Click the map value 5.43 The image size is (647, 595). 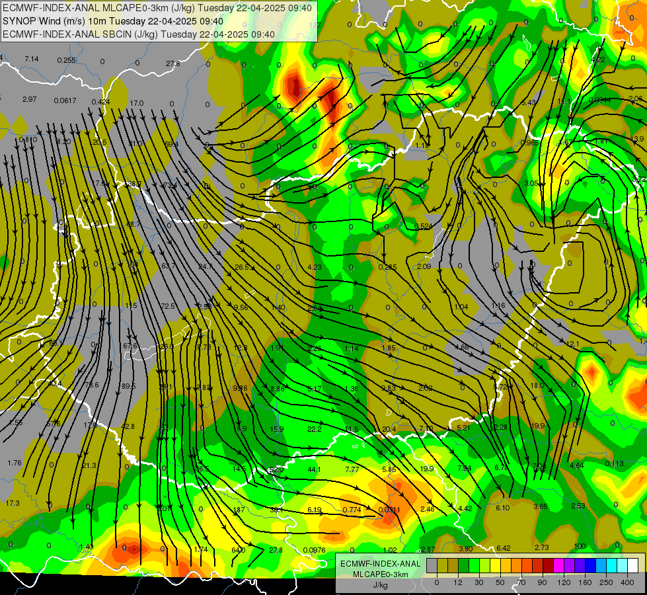529,102
